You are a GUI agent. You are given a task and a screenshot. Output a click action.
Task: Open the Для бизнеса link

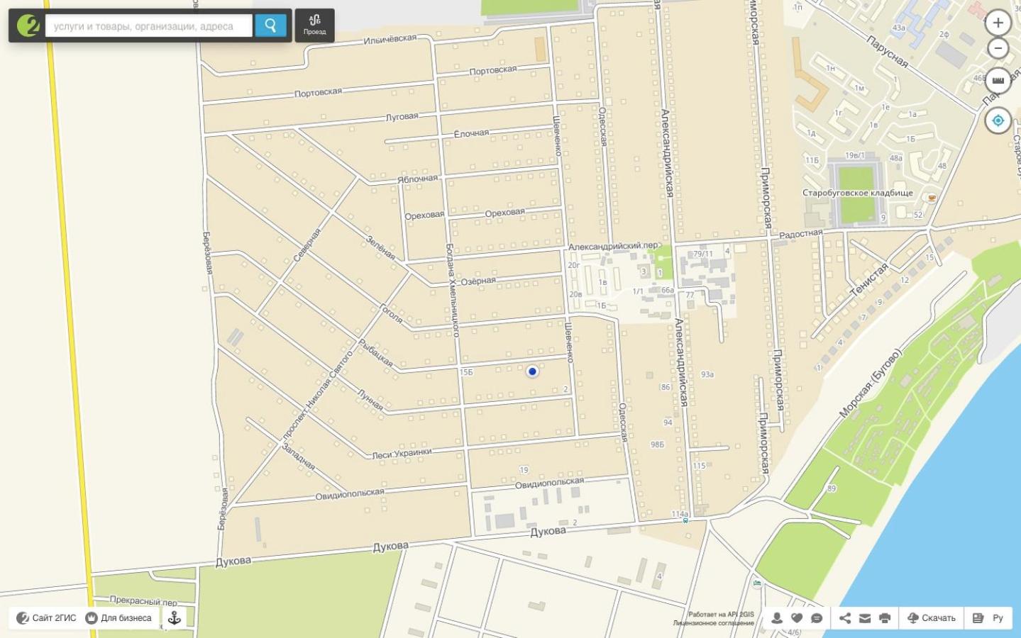point(118,618)
